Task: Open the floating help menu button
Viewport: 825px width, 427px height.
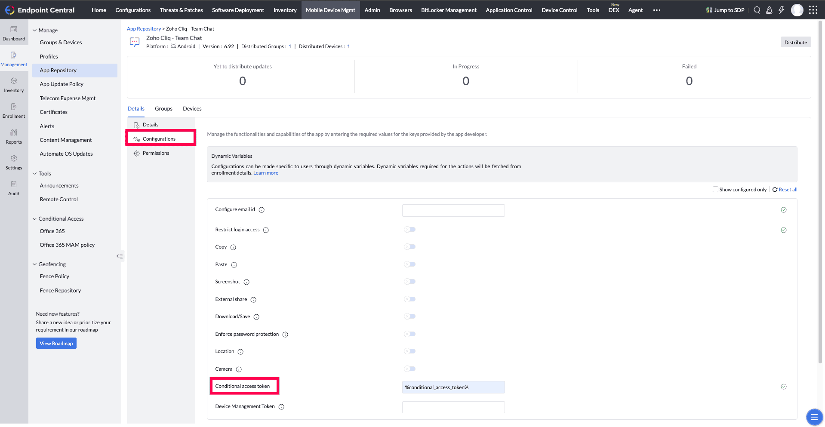Action: pyautogui.click(x=814, y=417)
